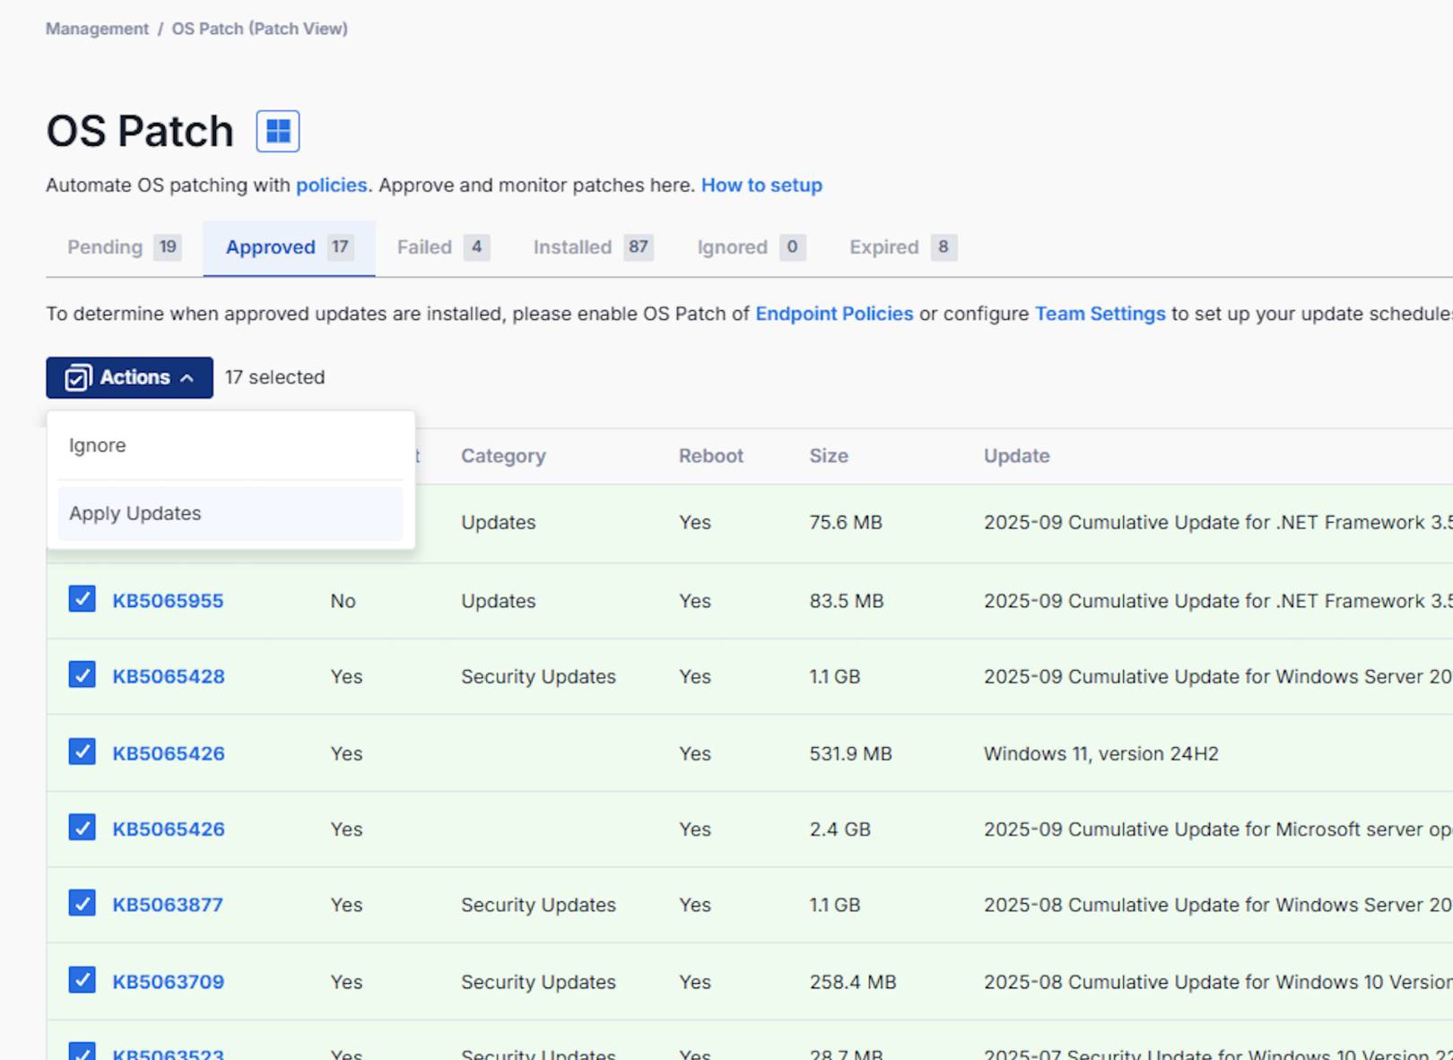Deselect the KB5065428 security update checkbox
Screen dimensions: 1453x1060
point(82,674)
